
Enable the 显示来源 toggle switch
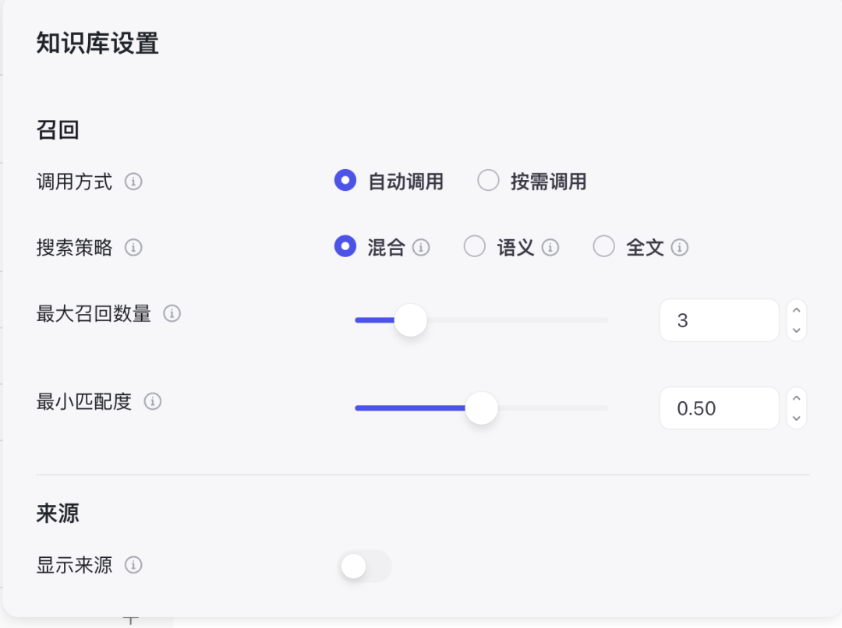(x=365, y=566)
